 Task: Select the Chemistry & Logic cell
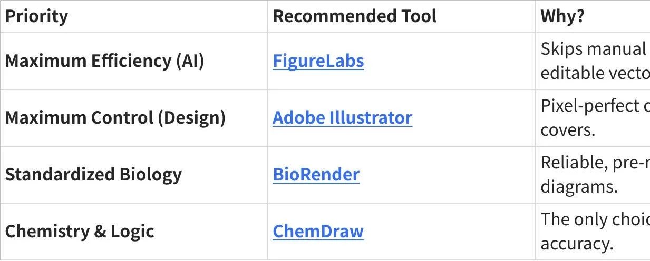point(80,231)
